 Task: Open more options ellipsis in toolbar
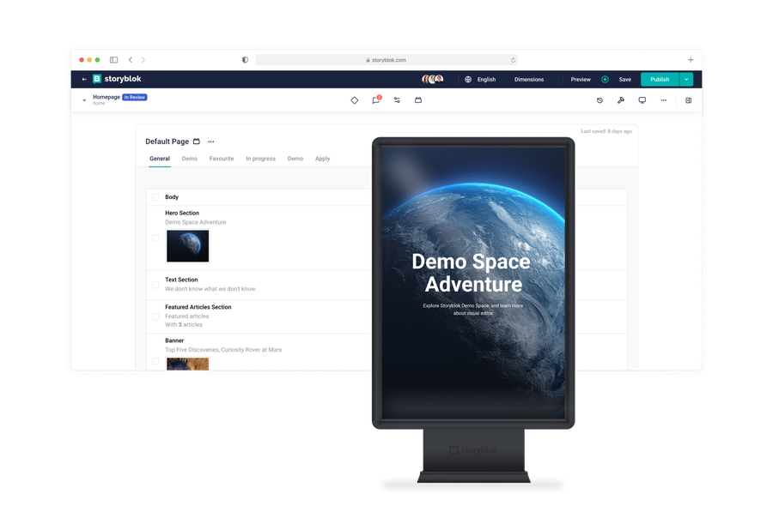click(664, 100)
